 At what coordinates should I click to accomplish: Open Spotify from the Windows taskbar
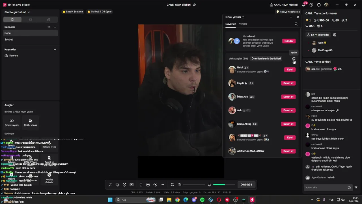202,200
